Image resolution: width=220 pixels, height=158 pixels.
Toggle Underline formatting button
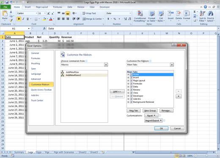[27, 19]
